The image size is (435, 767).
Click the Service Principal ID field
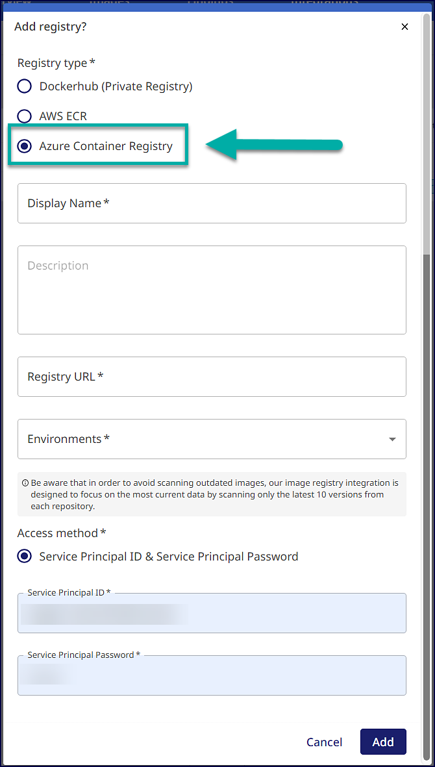(x=212, y=614)
